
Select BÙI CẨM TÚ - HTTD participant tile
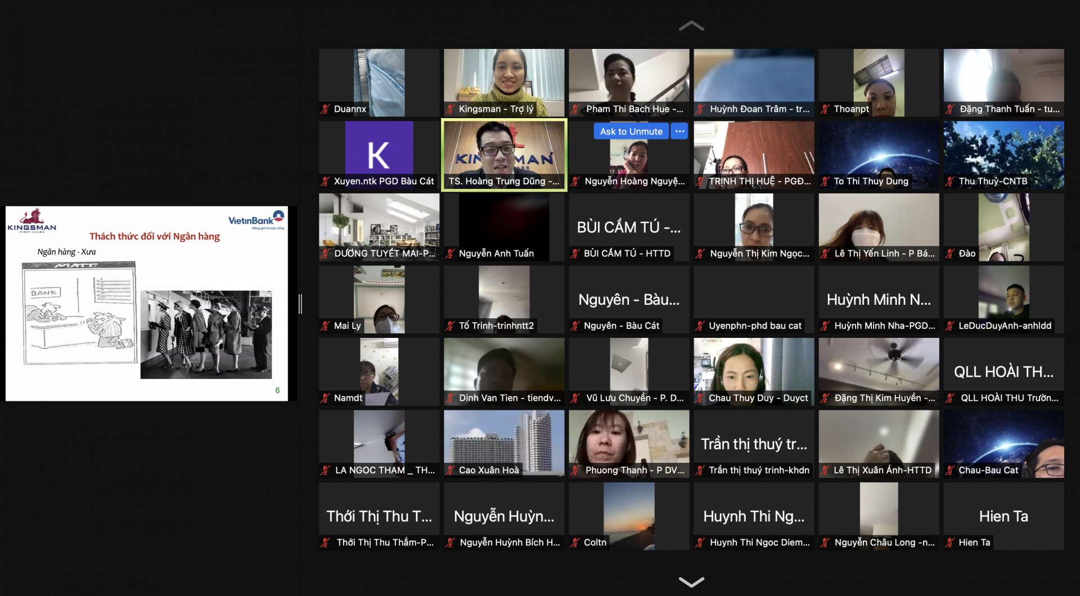pos(628,227)
